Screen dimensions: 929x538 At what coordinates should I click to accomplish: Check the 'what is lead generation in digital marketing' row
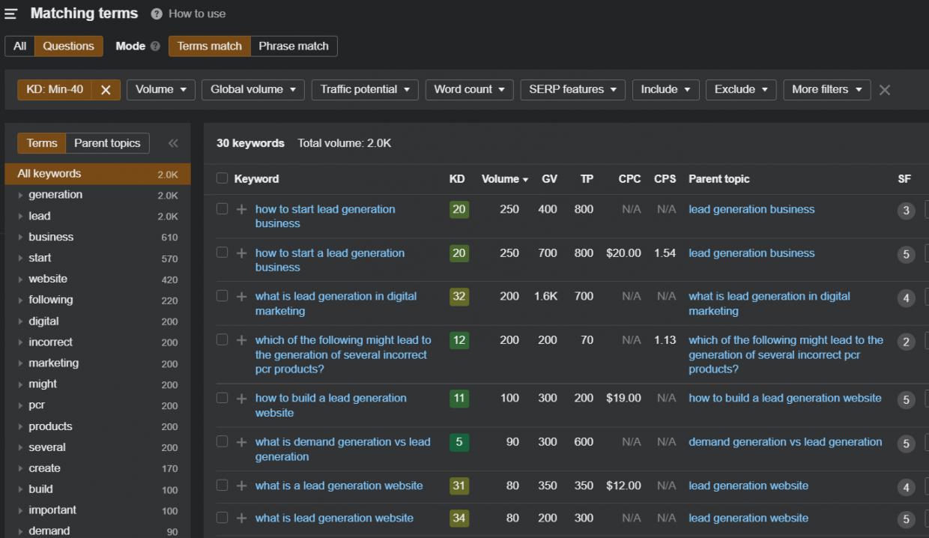pyautogui.click(x=222, y=296)
